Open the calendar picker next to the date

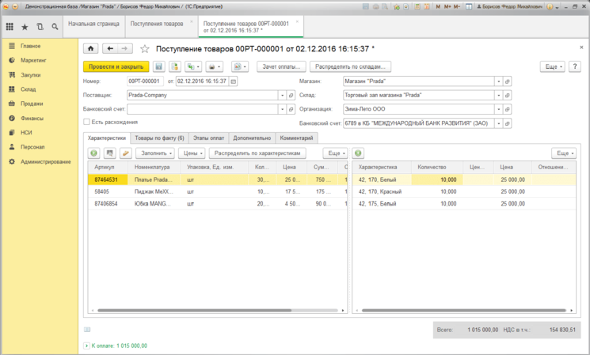(x=234, y=81)
